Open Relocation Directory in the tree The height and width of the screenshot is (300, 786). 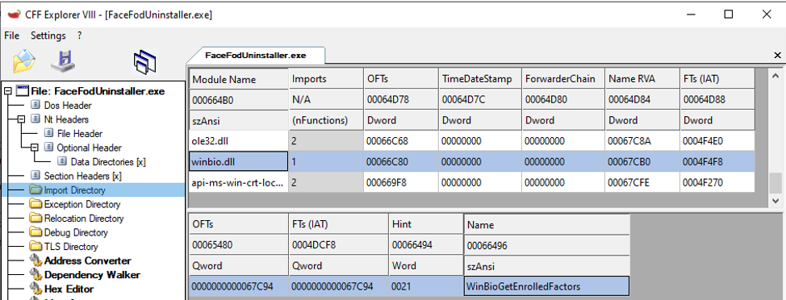pyautogui.click(x=84, y=219)
